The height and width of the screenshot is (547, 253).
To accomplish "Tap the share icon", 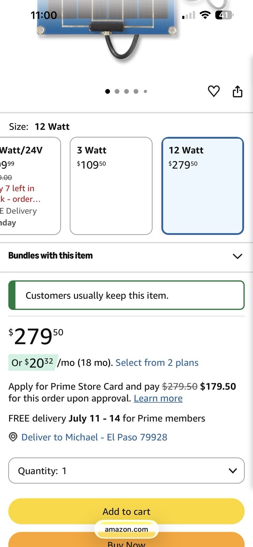I will coord(237,91).
